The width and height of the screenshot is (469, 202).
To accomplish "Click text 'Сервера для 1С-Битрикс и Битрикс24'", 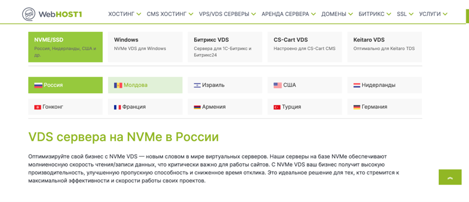I will click(223, 52).
